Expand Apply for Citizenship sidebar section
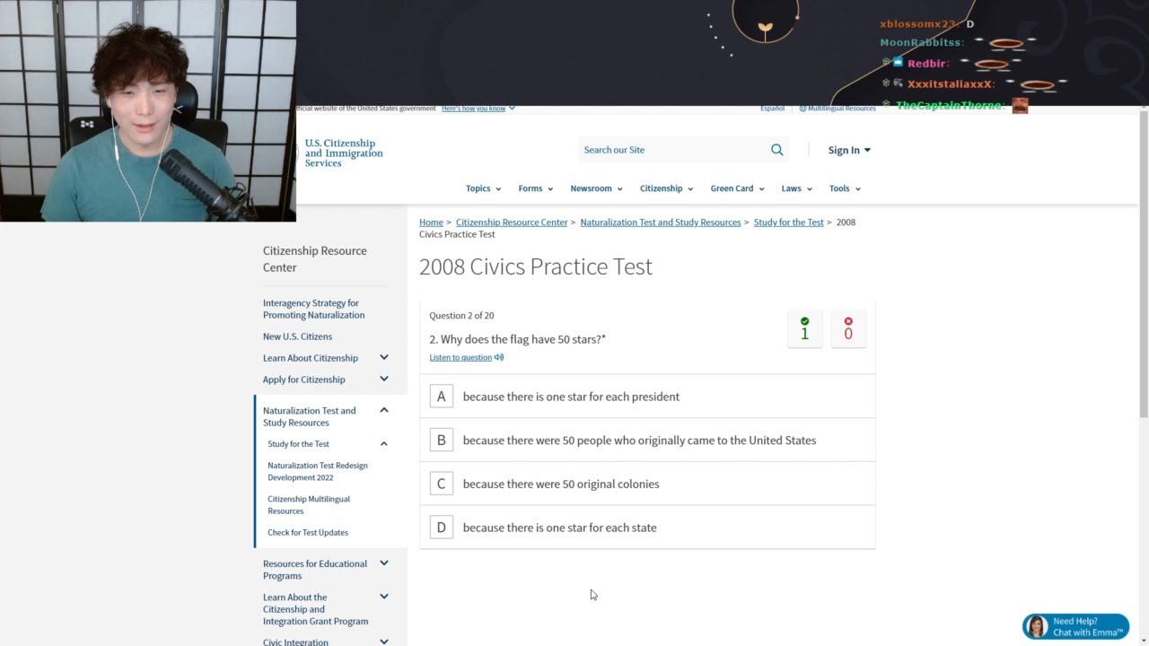This screenshot has height=646, width=1149. tap(383, 380)
